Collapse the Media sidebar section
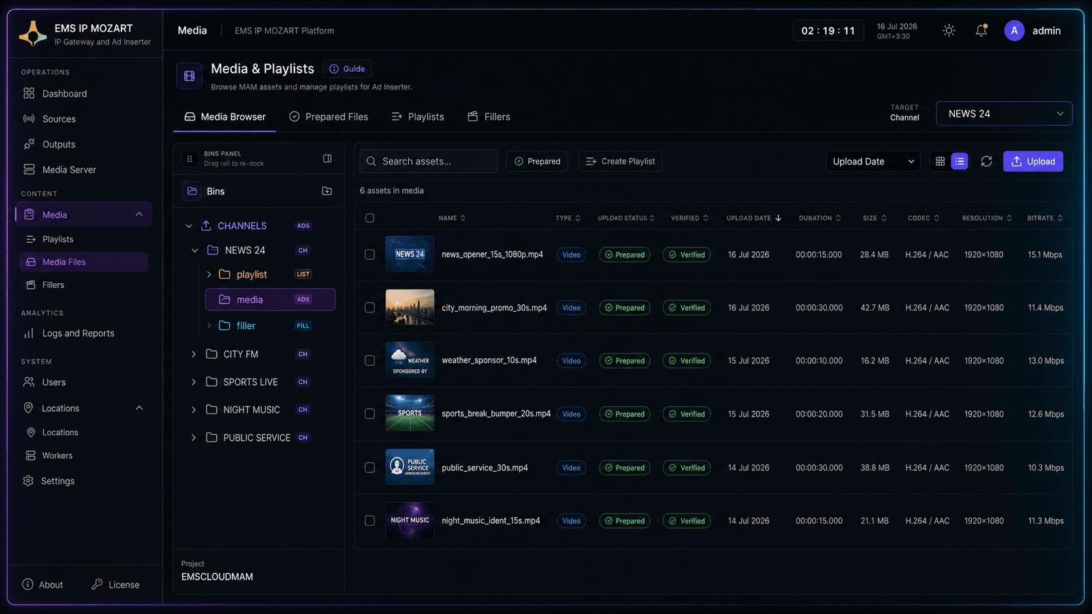Screen dimensions: 1092x614 pos(139,215)
